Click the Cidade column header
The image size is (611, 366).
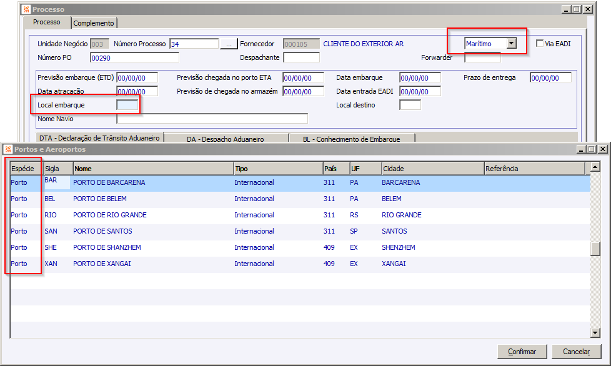[x=433, y=169]
